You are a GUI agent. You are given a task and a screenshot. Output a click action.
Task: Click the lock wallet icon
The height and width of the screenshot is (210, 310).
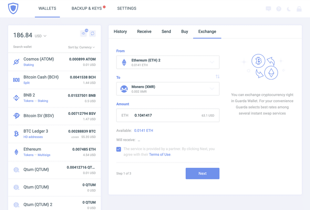(x=299, y=9)
